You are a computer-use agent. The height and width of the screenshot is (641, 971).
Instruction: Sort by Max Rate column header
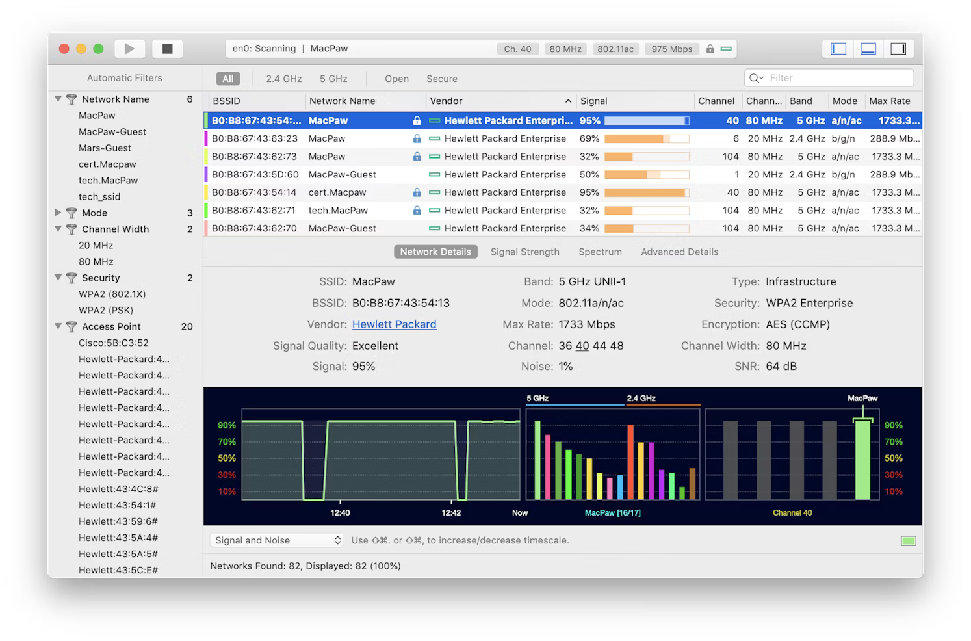click(893, 101)
